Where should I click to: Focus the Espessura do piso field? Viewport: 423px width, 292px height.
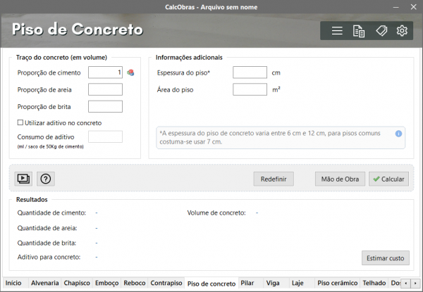click(250, 72)
